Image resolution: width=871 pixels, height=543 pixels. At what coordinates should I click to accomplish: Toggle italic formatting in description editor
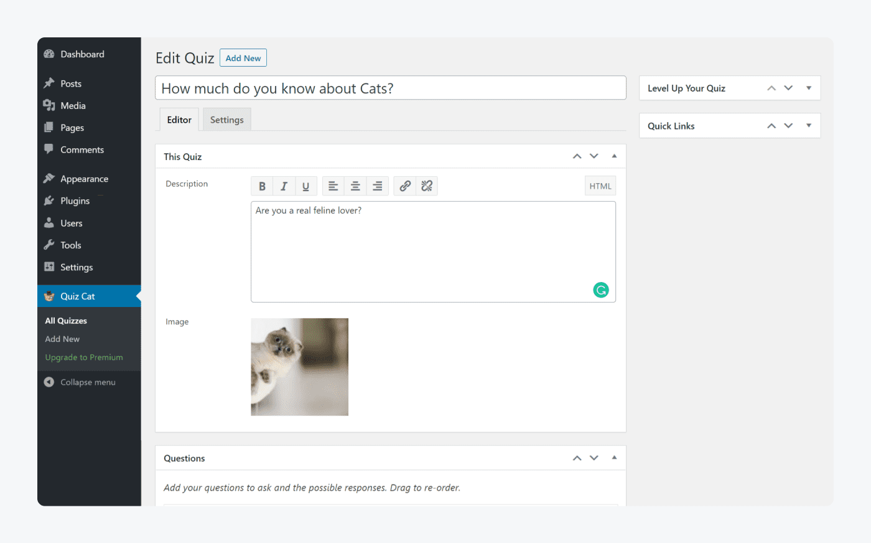(x=284, y=186)
